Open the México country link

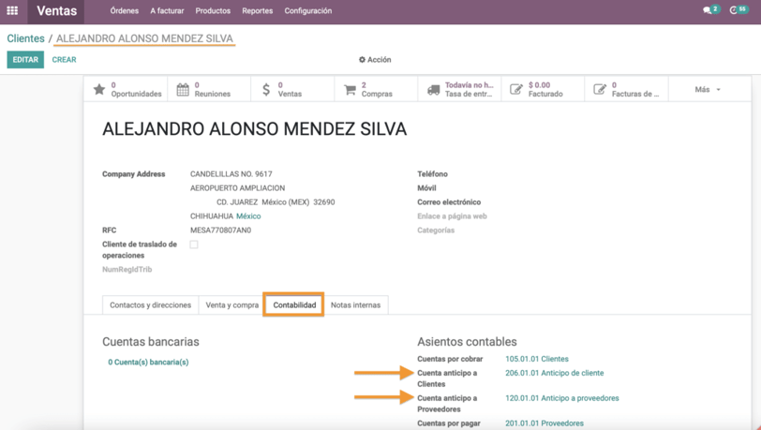point(248,216)
